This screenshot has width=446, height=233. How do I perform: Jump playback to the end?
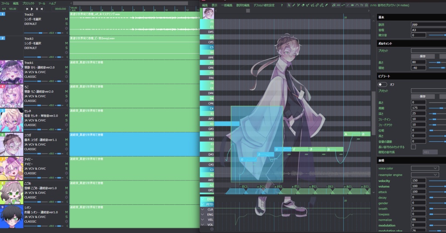click(x=41, y=9)
